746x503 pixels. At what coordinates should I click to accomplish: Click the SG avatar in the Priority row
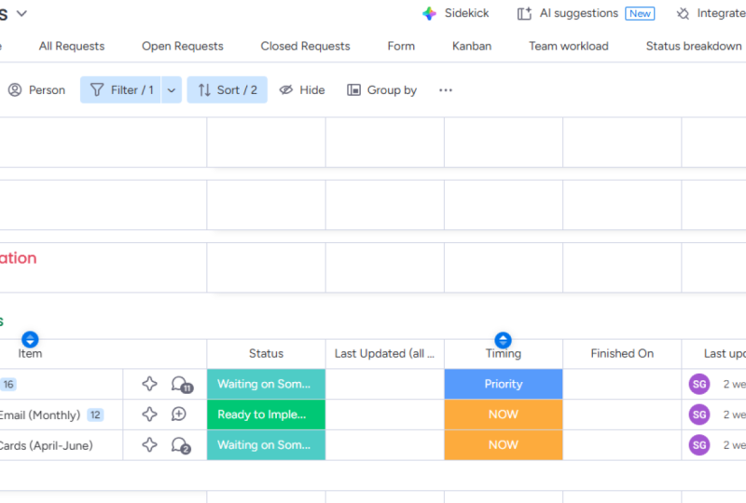(x=698, y=384)
